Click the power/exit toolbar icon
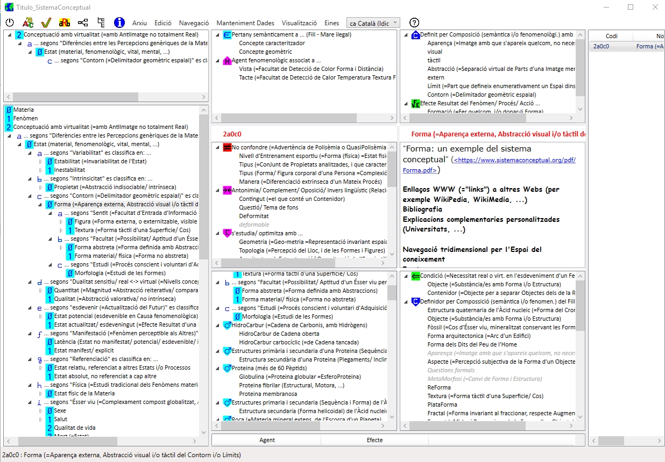The image size is (665, 462). coord(10,23)
